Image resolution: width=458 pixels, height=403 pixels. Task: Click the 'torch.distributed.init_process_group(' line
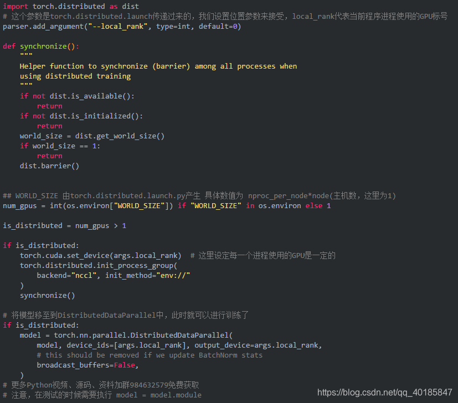tap(99, 266)
